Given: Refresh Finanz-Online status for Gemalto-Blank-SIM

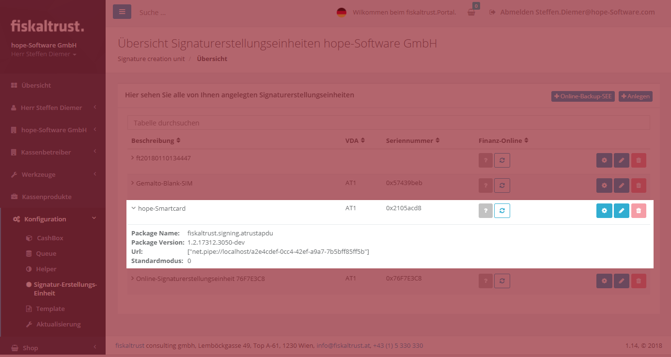Looking at the screenshot, I should click(x=502, y=186).
